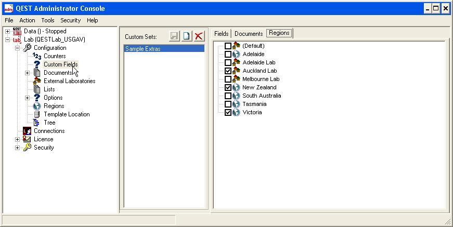Collapse the Configuration tree node
Viewport: 453px width, 227px height.
(17, 48)
